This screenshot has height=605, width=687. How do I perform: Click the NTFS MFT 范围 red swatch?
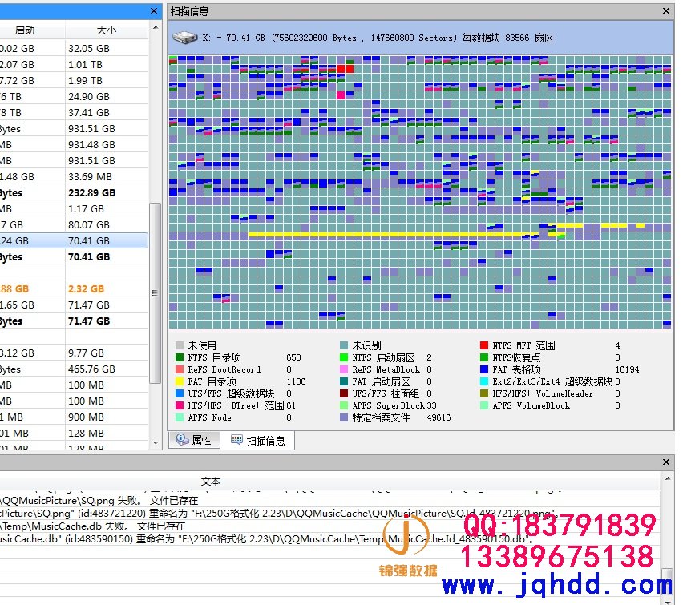(484, 345)
